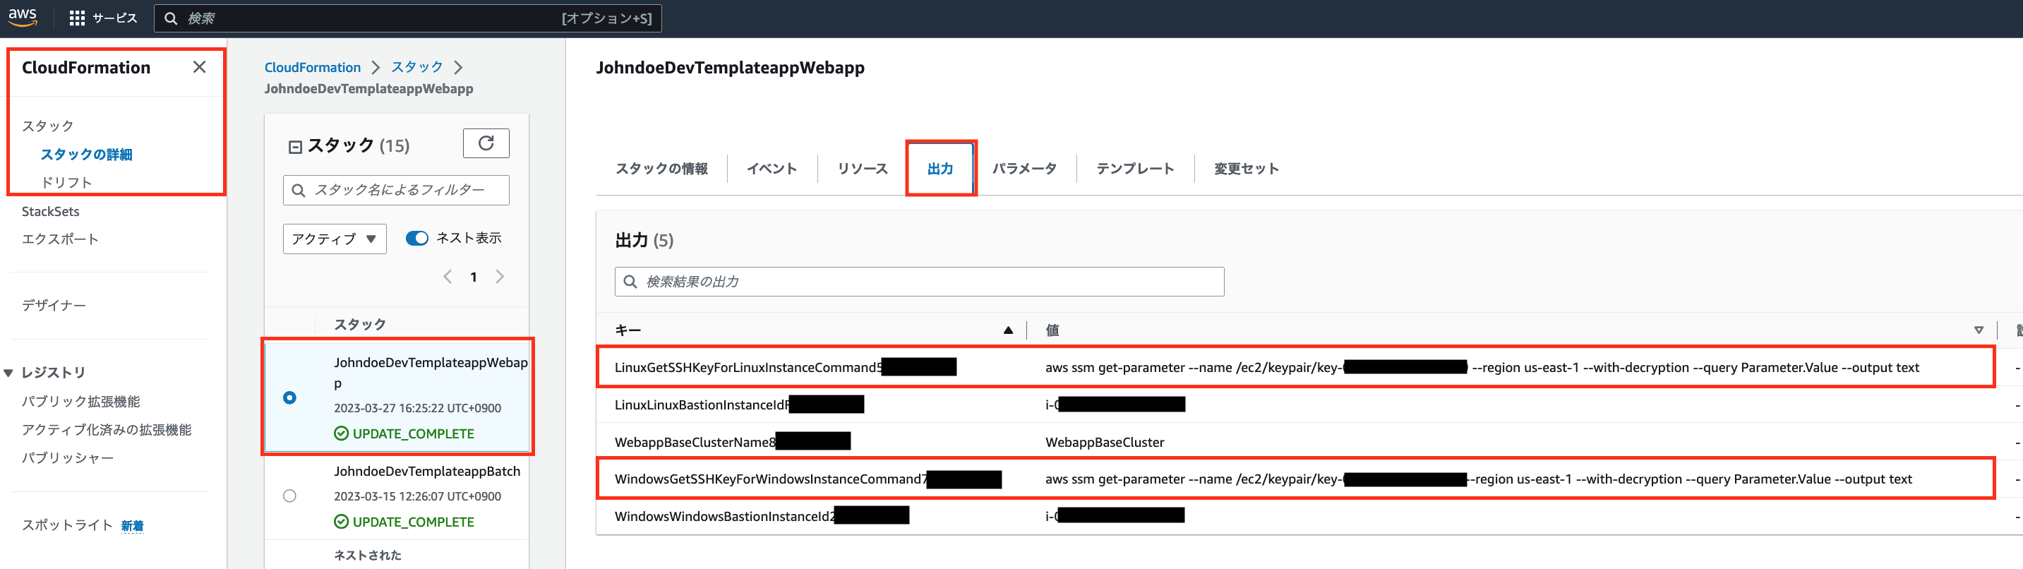
Task: Open the 出力 tab
Action: (940, 169)
